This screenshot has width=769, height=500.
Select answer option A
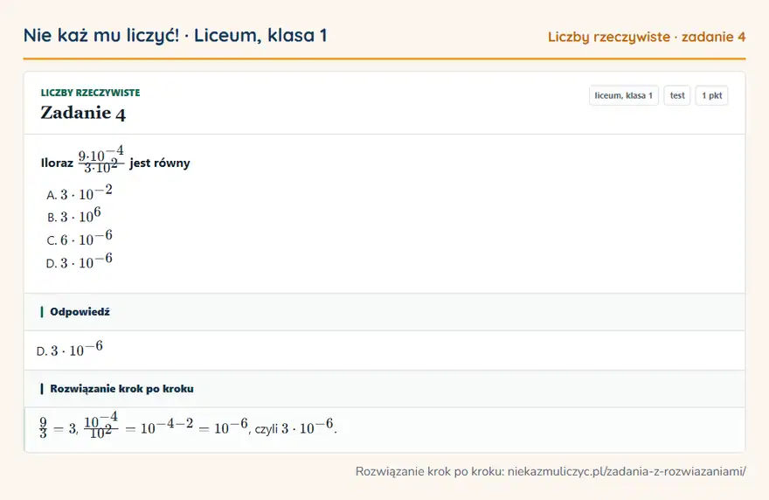[80, 193]
